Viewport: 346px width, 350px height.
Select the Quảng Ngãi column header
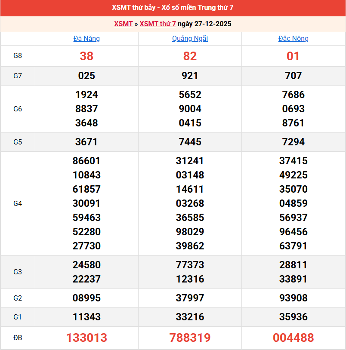click(190, 38)
